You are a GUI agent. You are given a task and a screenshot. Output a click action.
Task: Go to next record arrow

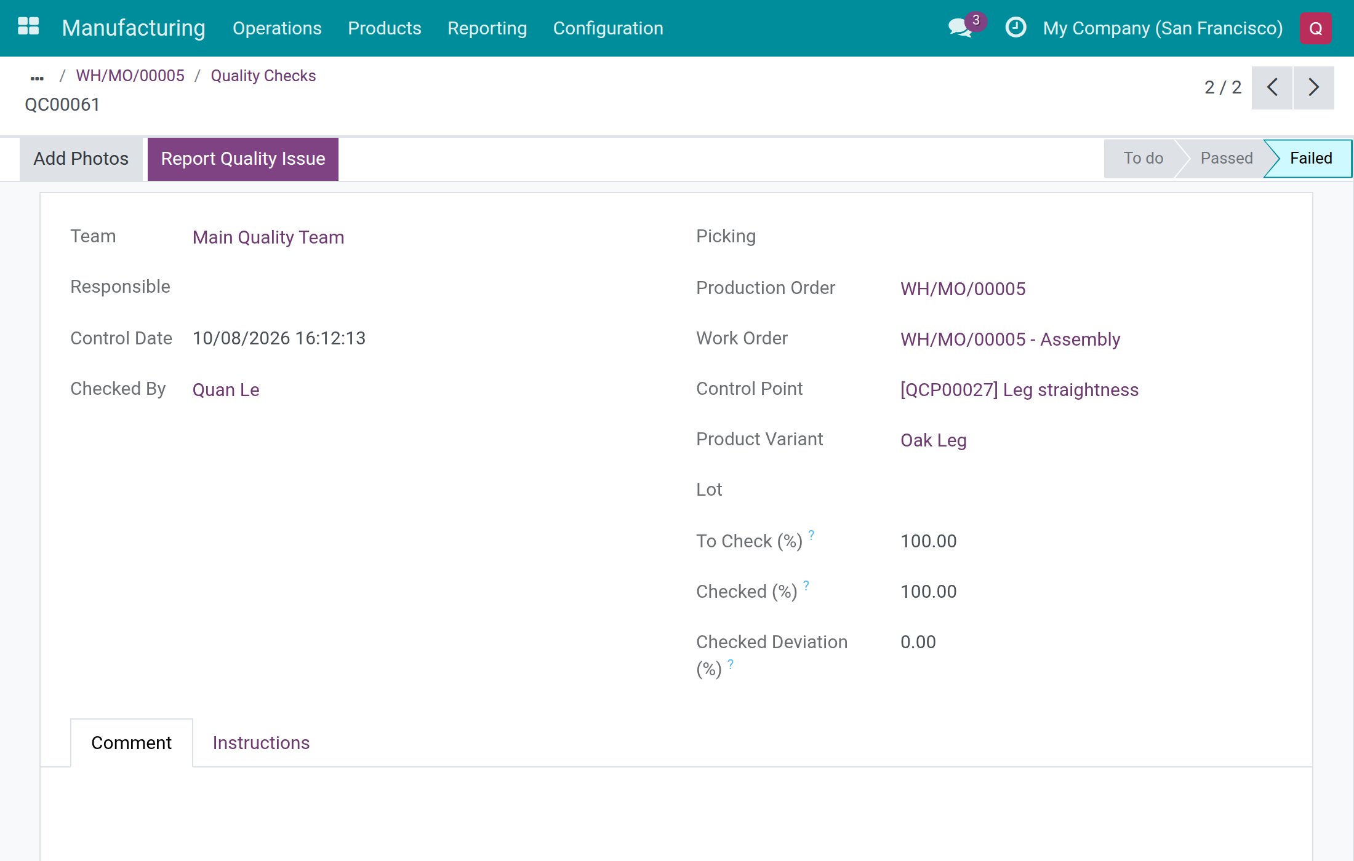coord(1313,87)
